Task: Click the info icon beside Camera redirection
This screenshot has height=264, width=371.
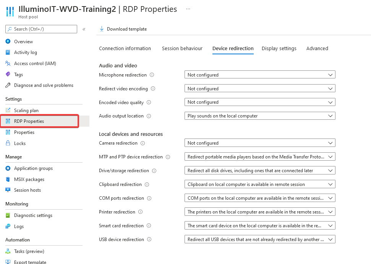Action: [143, 143]
